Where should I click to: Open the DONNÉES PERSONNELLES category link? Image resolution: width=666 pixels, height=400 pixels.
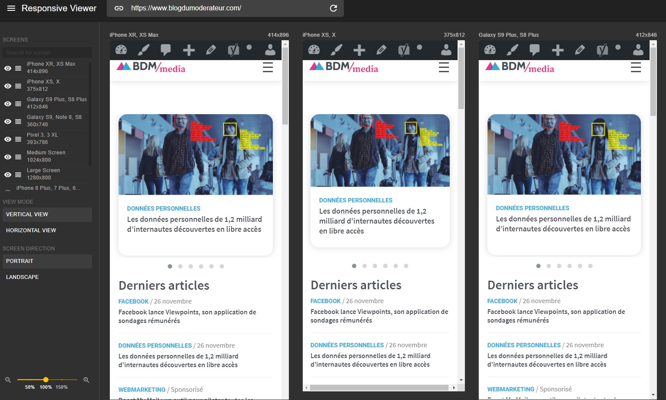pos(163,208)
